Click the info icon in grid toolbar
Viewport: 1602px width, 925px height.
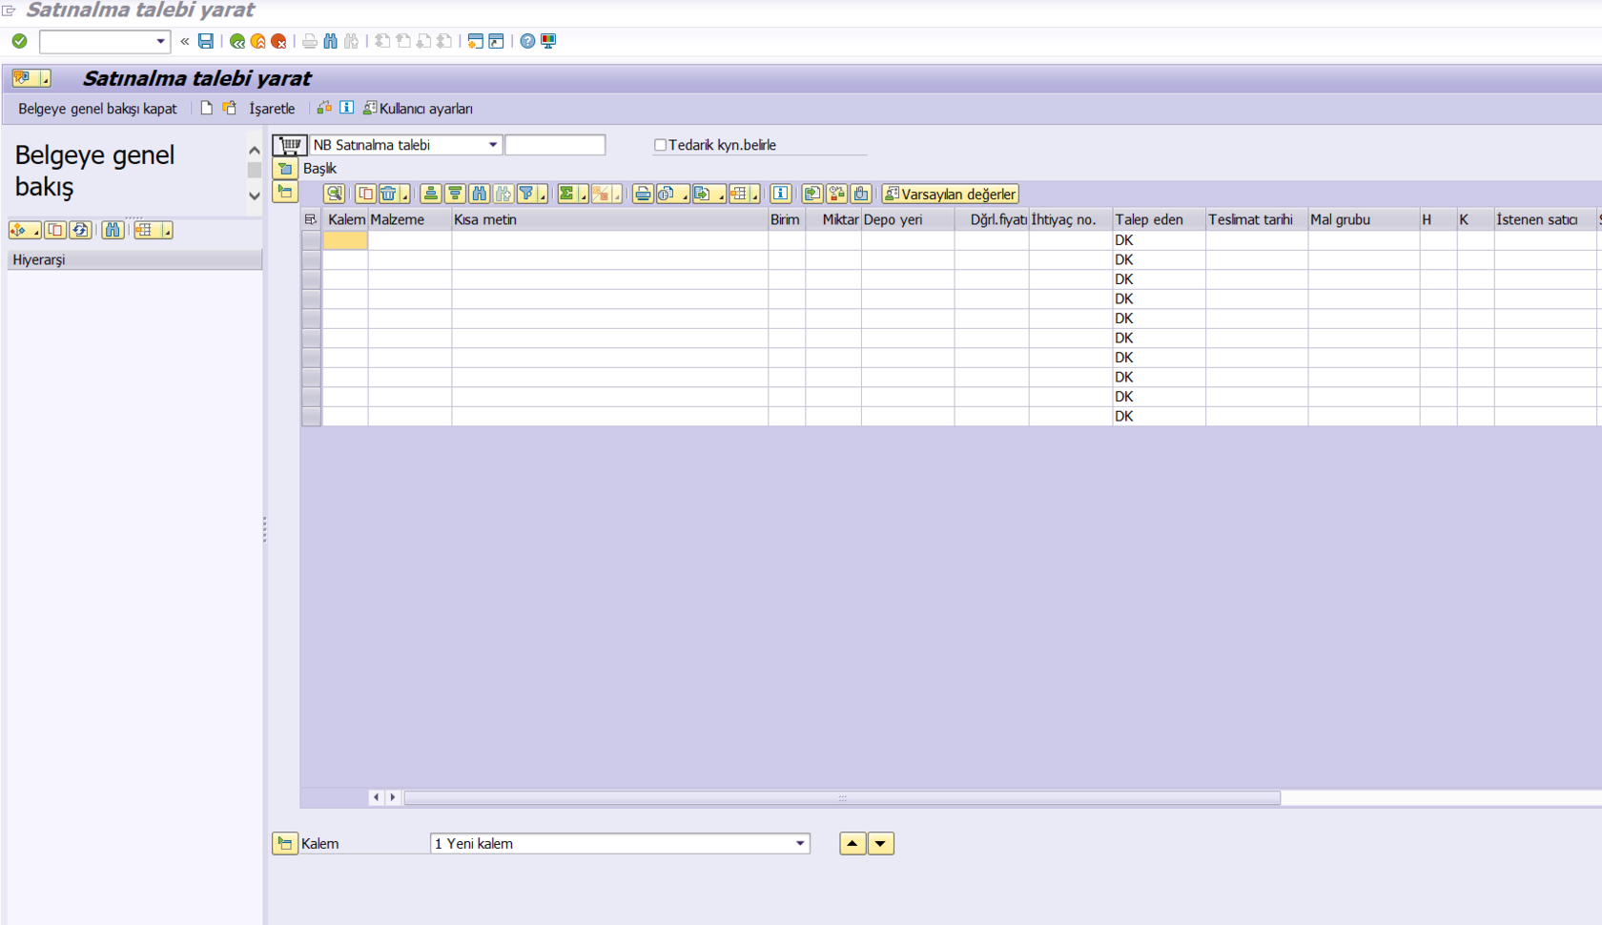coord(781,194)
